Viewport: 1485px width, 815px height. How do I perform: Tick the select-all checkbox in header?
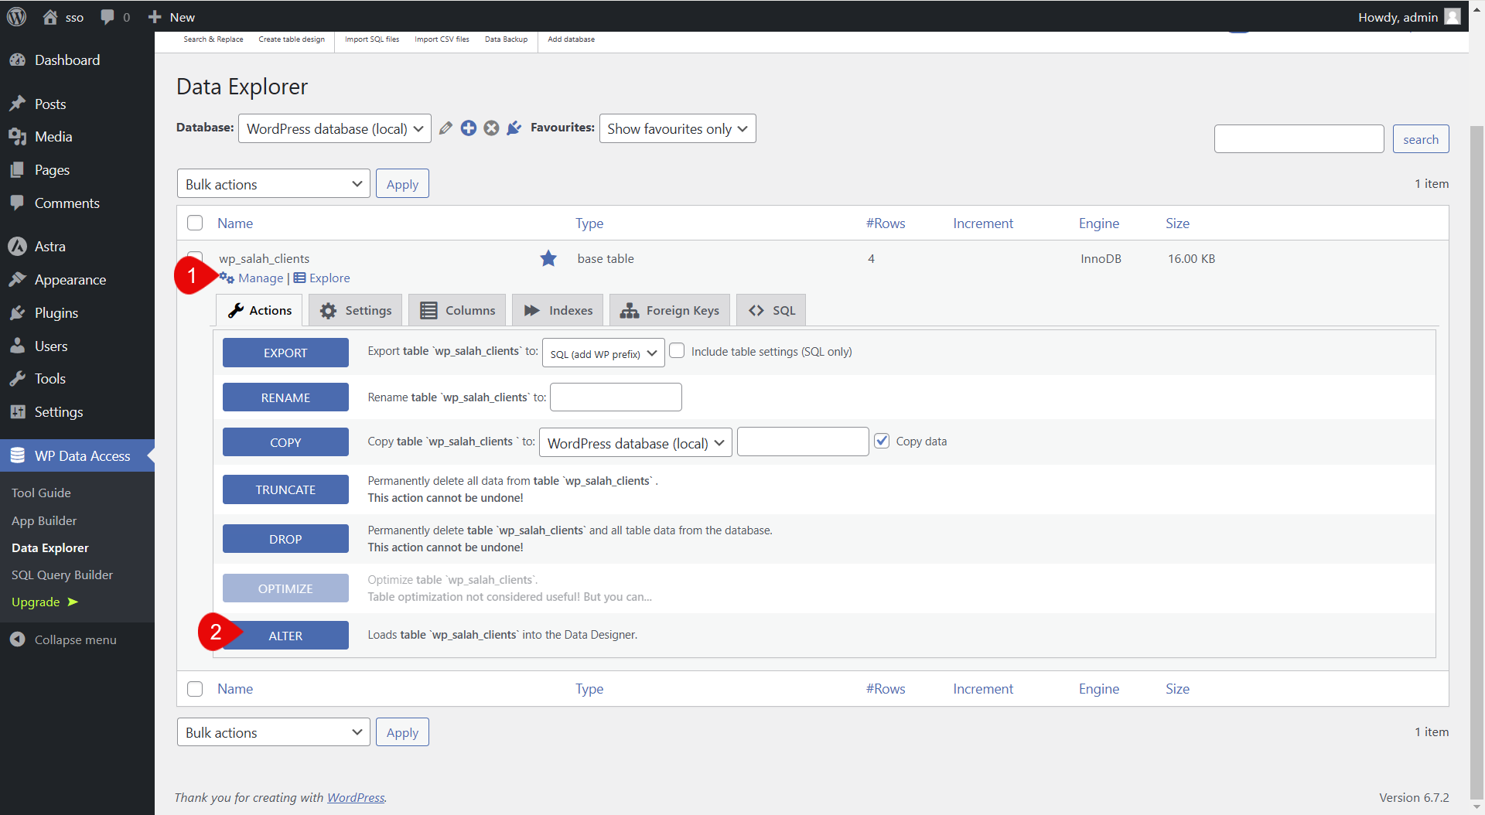195,223
